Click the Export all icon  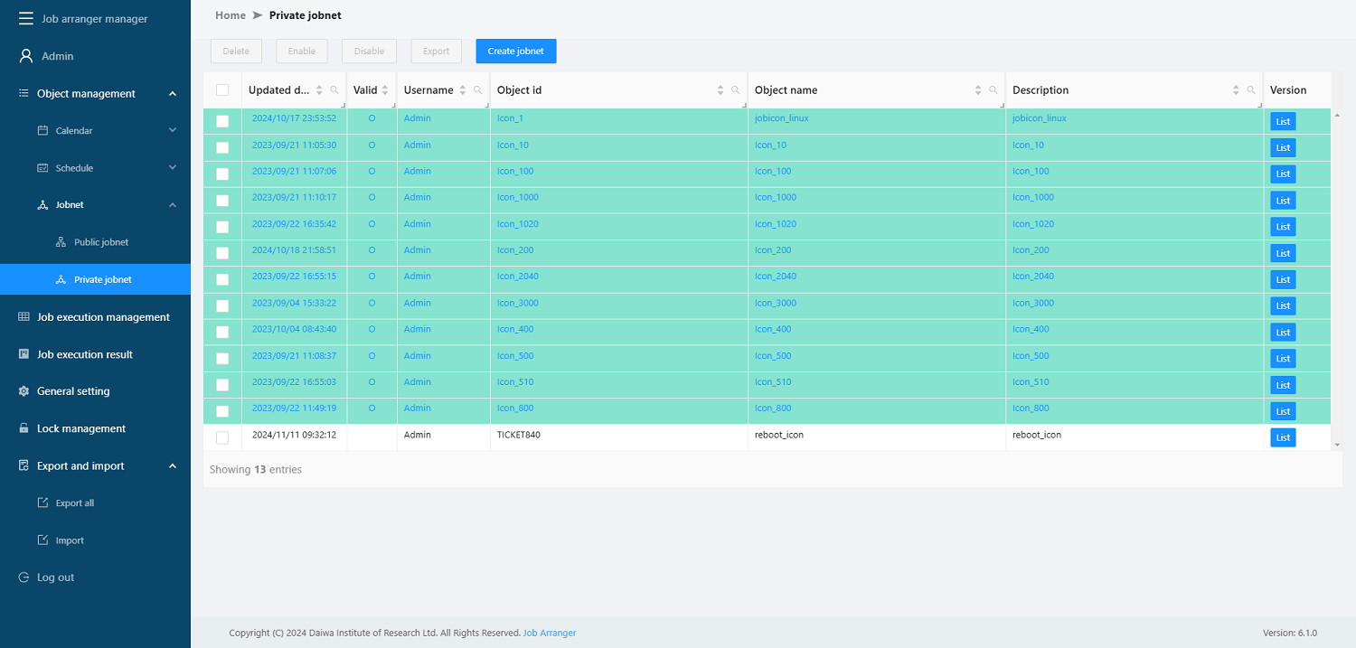pyautogui.click(x=42, y=502)
